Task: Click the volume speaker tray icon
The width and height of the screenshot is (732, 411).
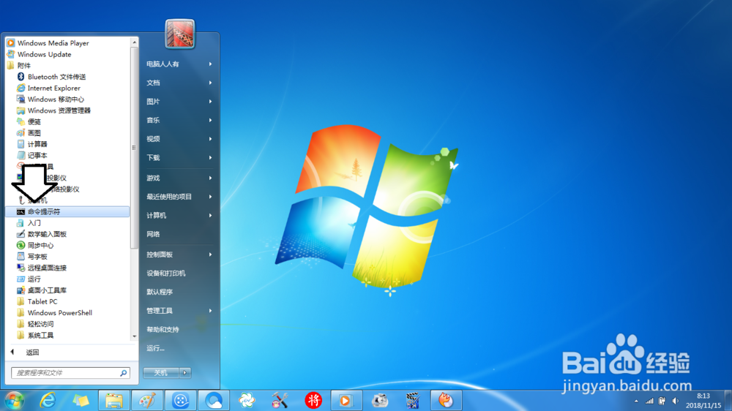Action: 676,401
